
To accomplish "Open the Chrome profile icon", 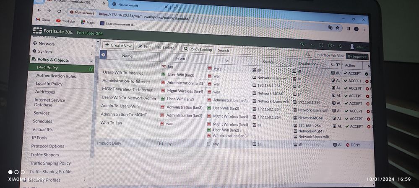I will coord(356,29).
